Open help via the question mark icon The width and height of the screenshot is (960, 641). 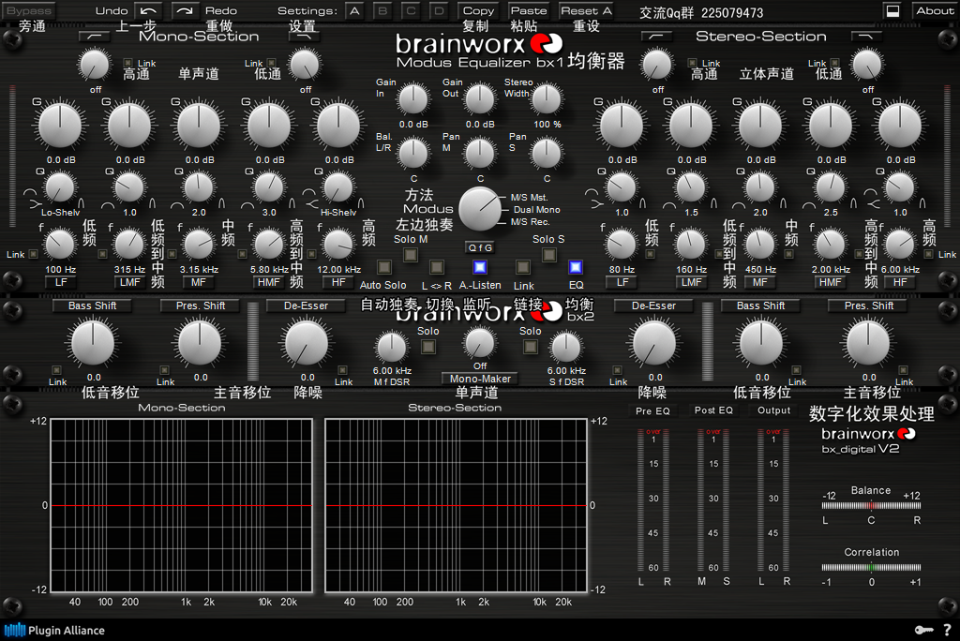tap(947, 630)
